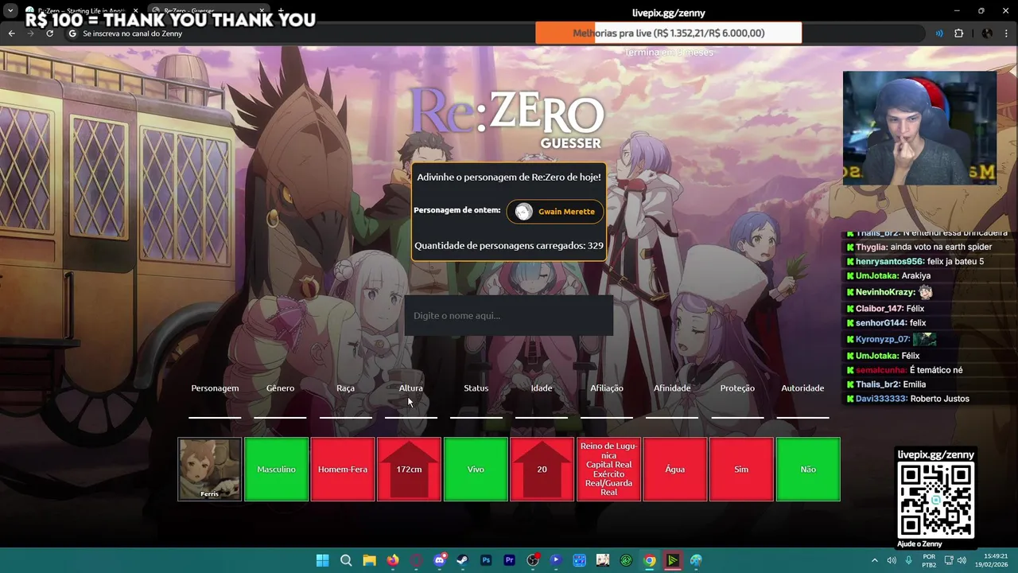The width and height of the screenshot is (1018, 573).
Task: Click the network icon in the system tray
Action: 948,560
